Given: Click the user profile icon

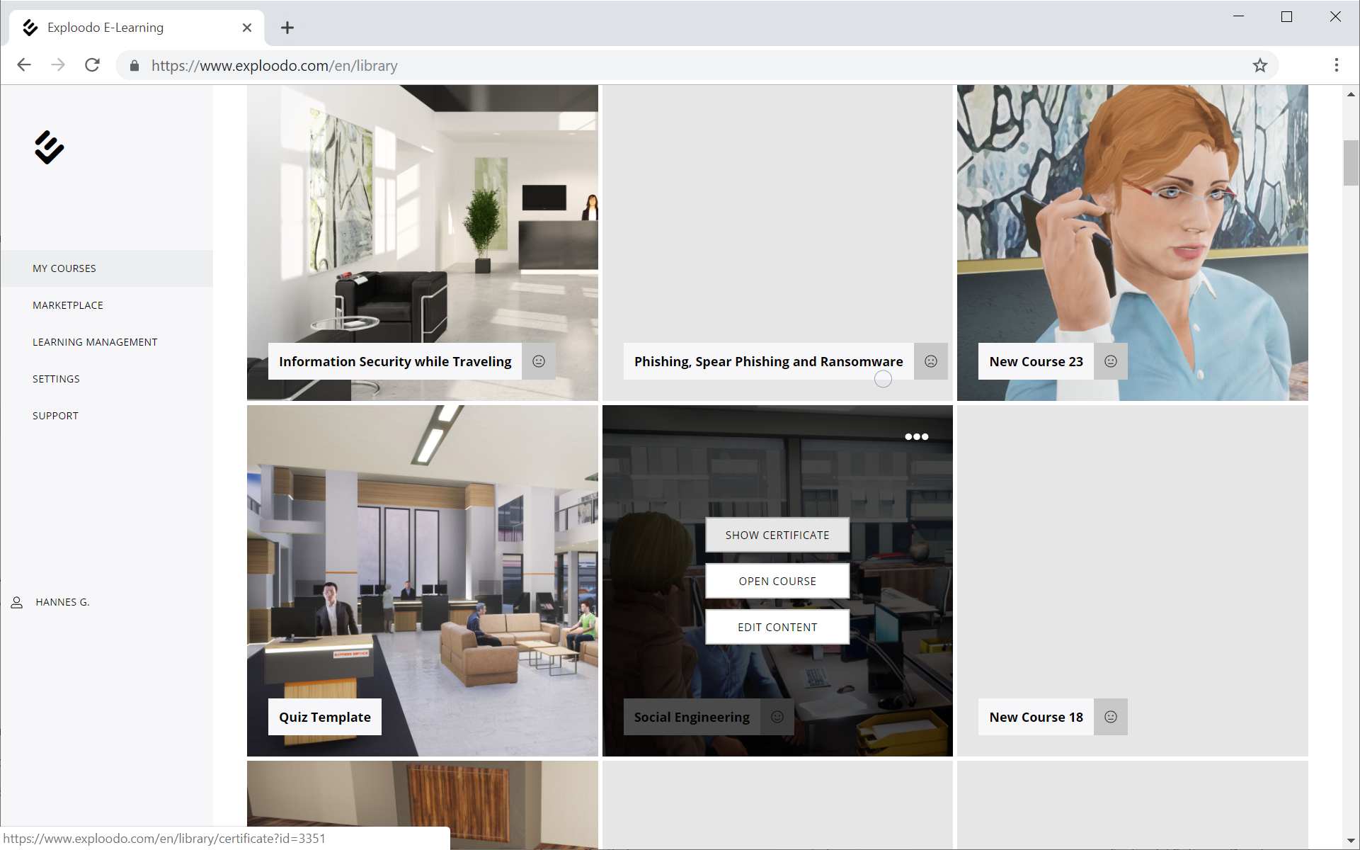Looking at the screenshot, I should (17, 602).
